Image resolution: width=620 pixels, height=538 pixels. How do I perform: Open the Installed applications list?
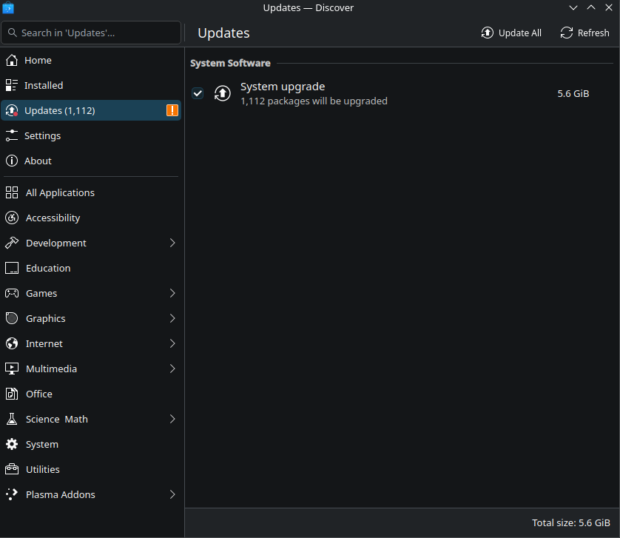[x=91, y=85]
